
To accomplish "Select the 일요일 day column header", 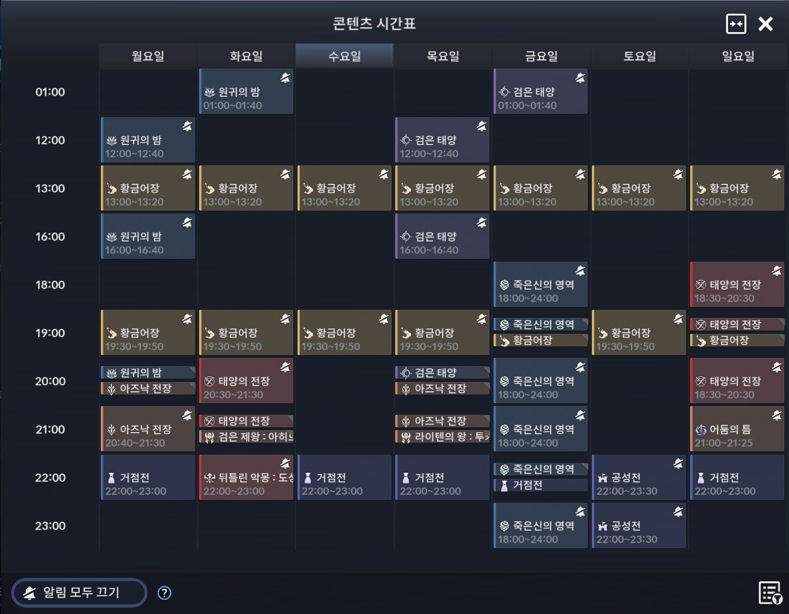I will [738, 56].
